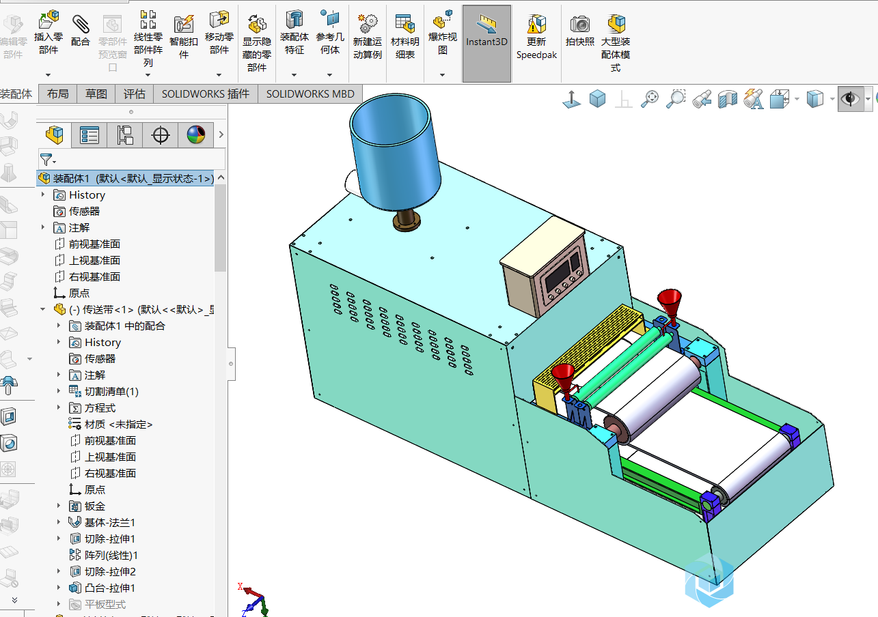Image resolution: width=878 pixels, height=617 pixels.
Task: Open the dropdown under Assembly Features (装配体特征)
Action: [294, 75]
